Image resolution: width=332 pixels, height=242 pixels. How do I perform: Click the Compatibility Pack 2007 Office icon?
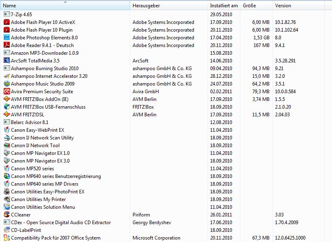tap(7, 238)
